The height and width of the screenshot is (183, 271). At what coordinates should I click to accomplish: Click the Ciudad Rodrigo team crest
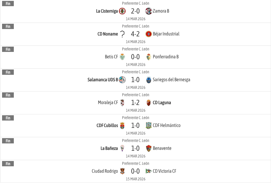click(122, 171)
